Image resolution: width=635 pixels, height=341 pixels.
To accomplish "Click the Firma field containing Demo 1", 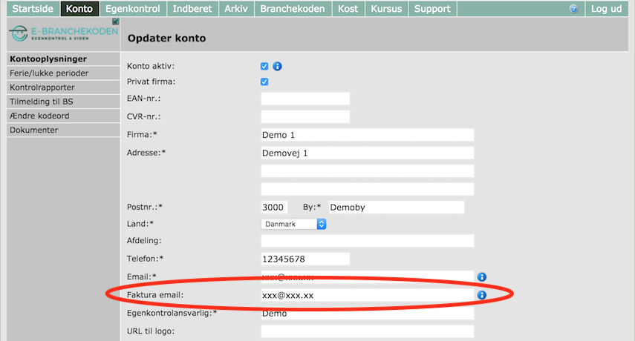I will coord(368,135).
